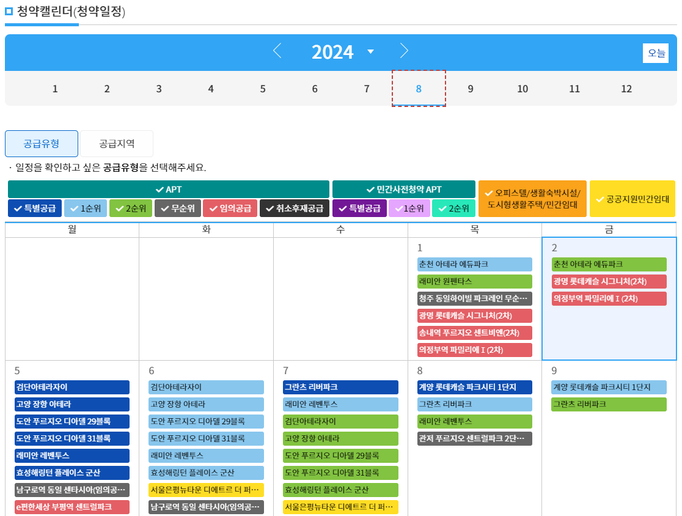Open e편한세상 부평역 센트럴파크 entry
The height and width of the screenshot is (516, 682).
pyautogui.click(x=71, y=507)
